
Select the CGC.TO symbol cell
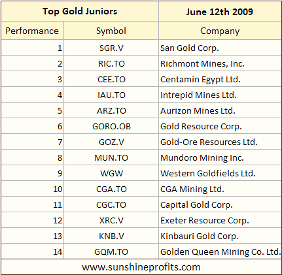coord(111,204)
